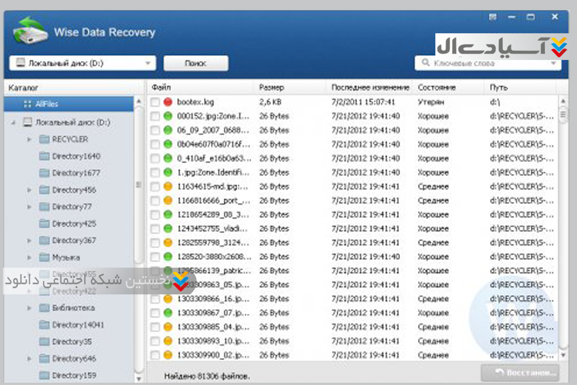Expand the RECYCLER folder node
This screenshot has width=577, height=385.
(x=29, y=140)
